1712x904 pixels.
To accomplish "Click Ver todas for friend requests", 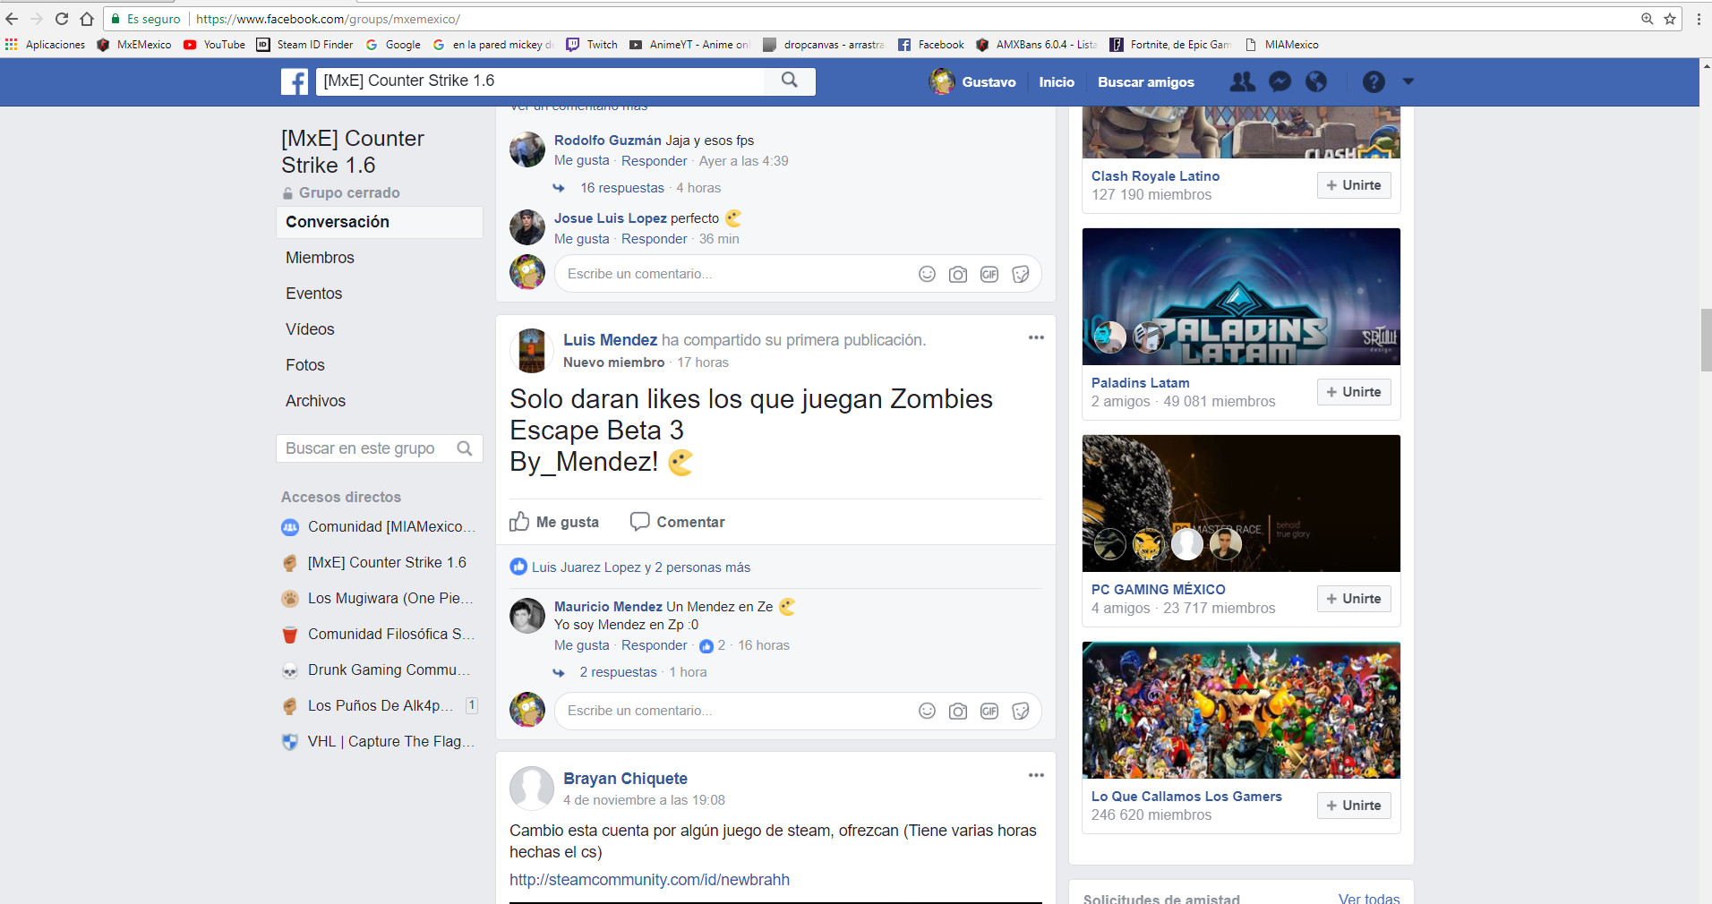I will (x=1369, y=898).
